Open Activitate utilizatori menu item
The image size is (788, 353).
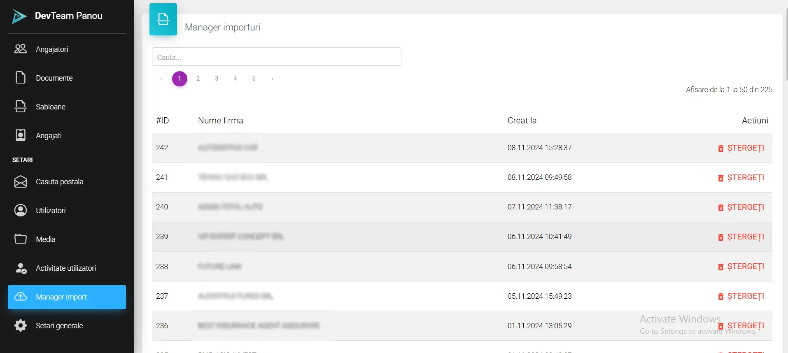click(x=66, y=268)
